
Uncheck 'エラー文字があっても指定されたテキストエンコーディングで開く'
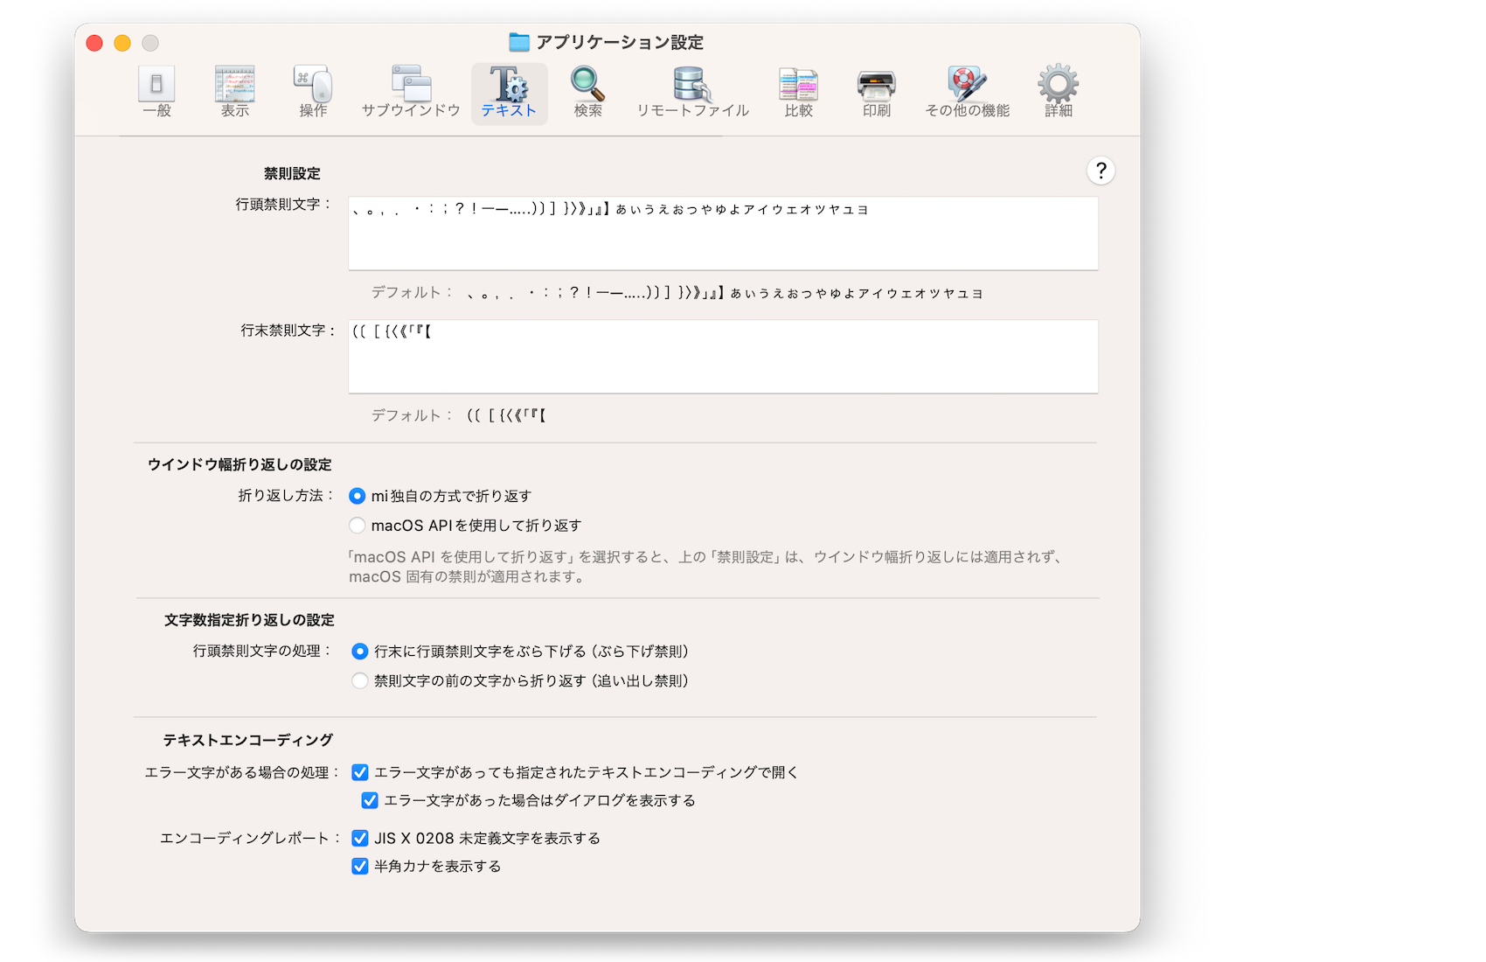tap(360, 772)
